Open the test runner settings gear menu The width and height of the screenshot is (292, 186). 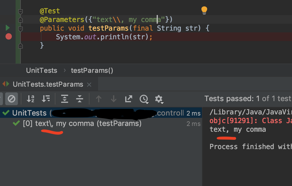tap(159, 99)
